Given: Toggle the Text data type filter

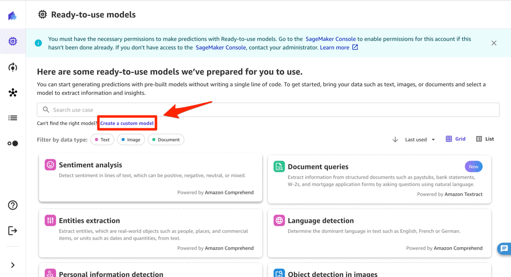Looking at the screenshot, I should [102, 140].
